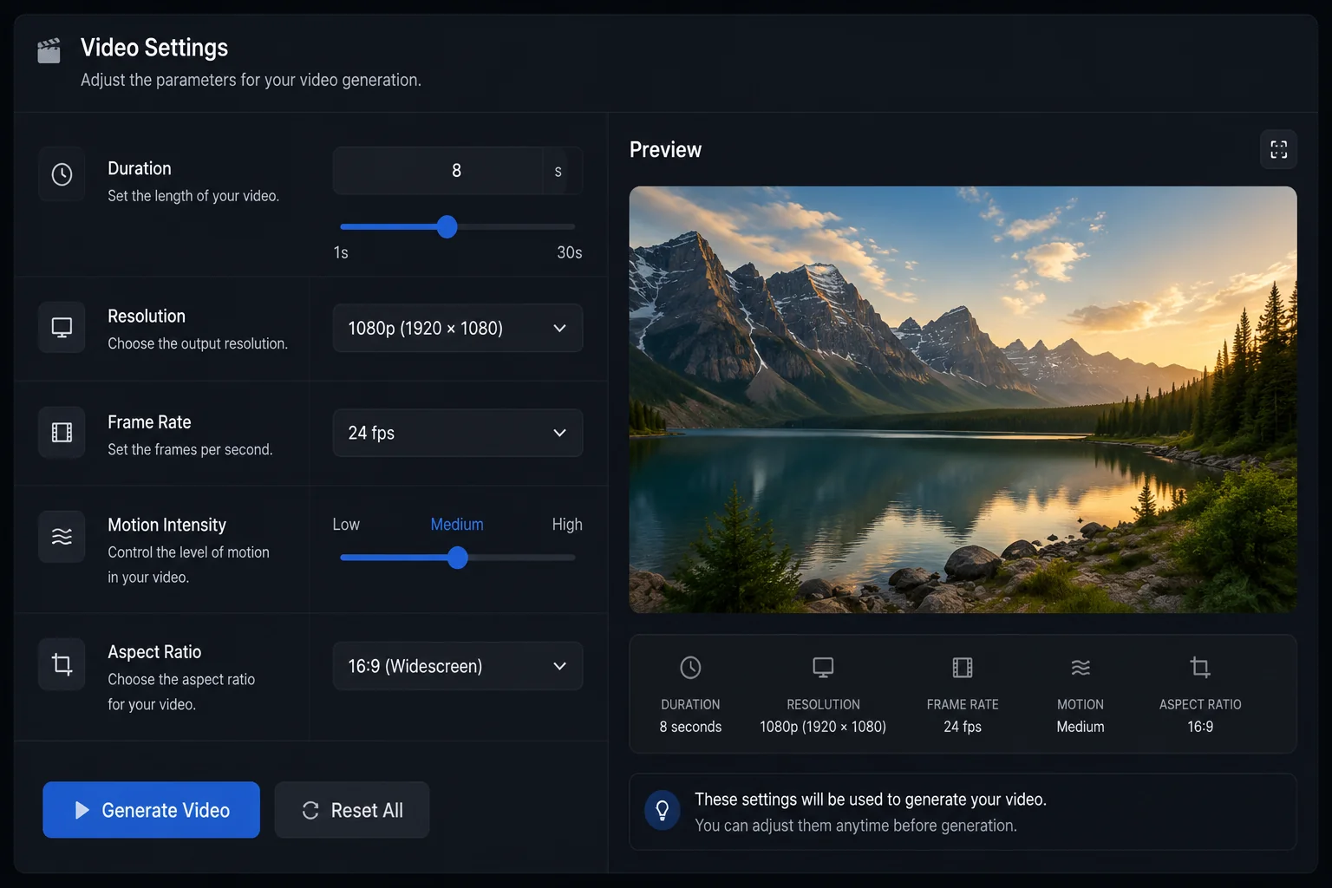Click the crop icon beside Aspect Ratio setting

[x=62, y=664]
